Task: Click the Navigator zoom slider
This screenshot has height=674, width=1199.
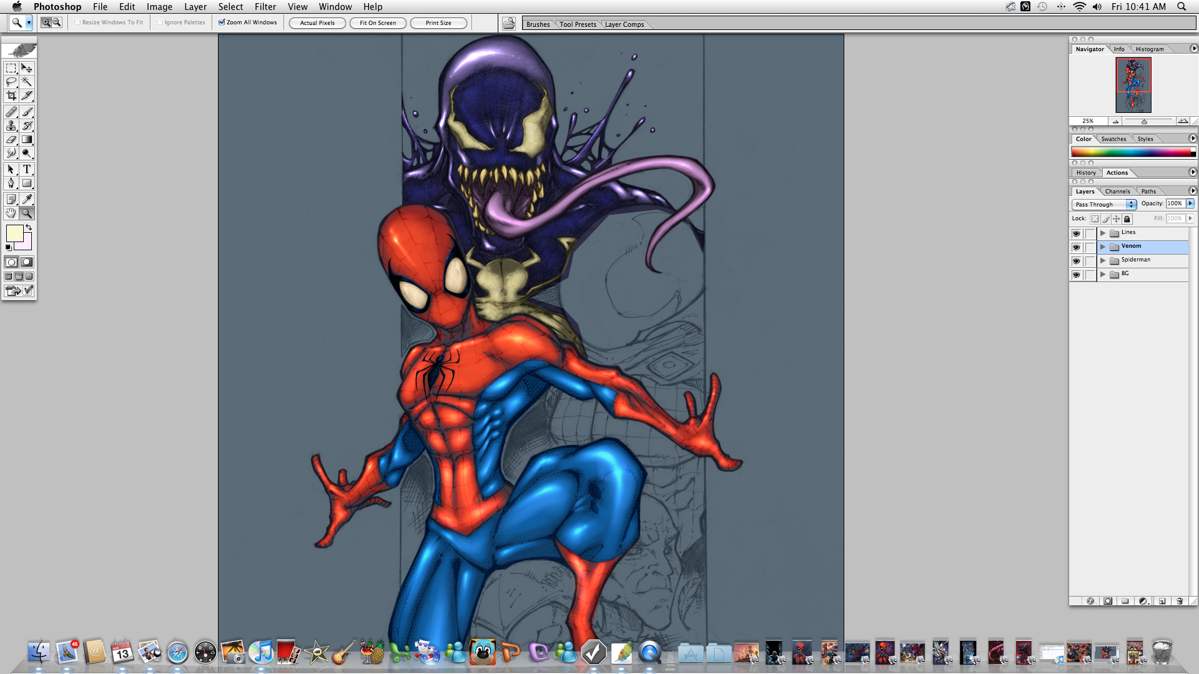Action: click(x=1144, y=121)
